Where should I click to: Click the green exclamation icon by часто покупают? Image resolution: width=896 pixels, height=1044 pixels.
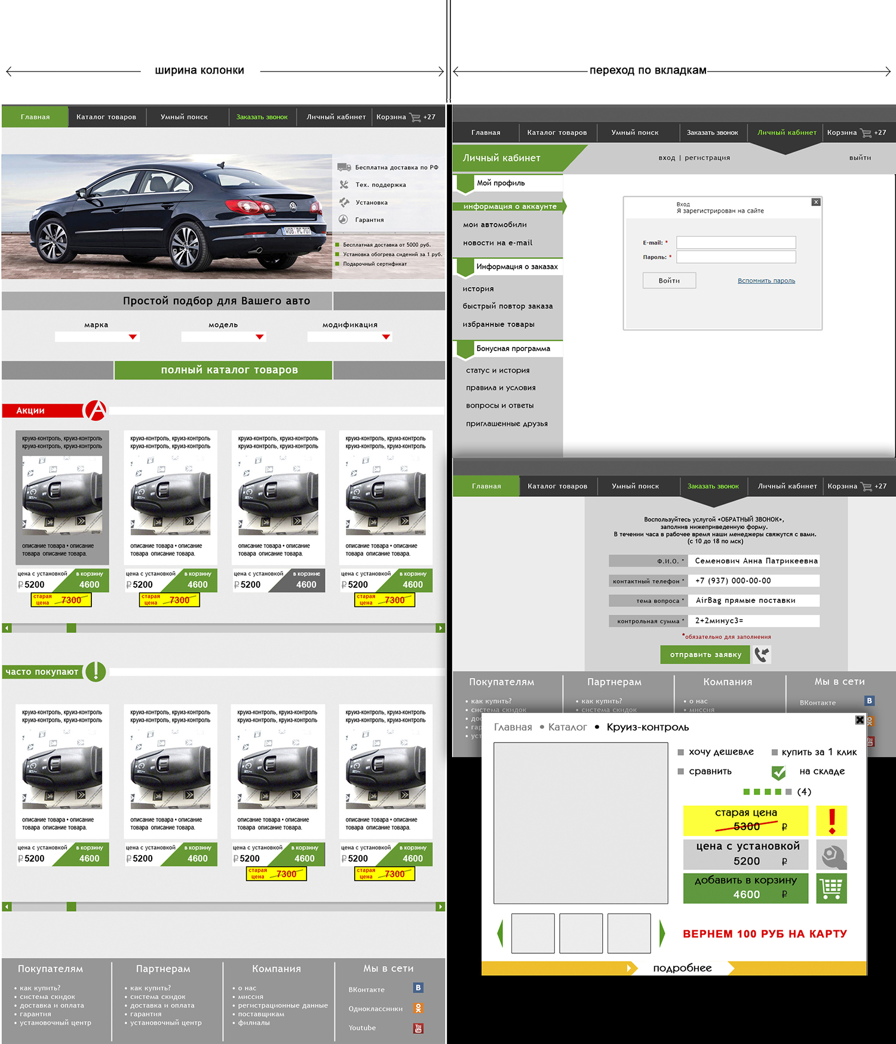pos(96,671)
